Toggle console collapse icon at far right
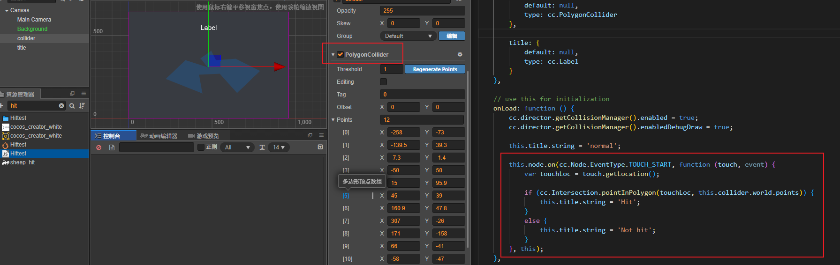This screenshot has width=840, height=265. tap(320, 147)
